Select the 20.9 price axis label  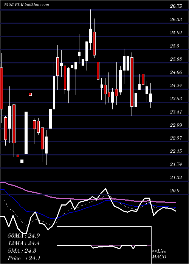175,190
